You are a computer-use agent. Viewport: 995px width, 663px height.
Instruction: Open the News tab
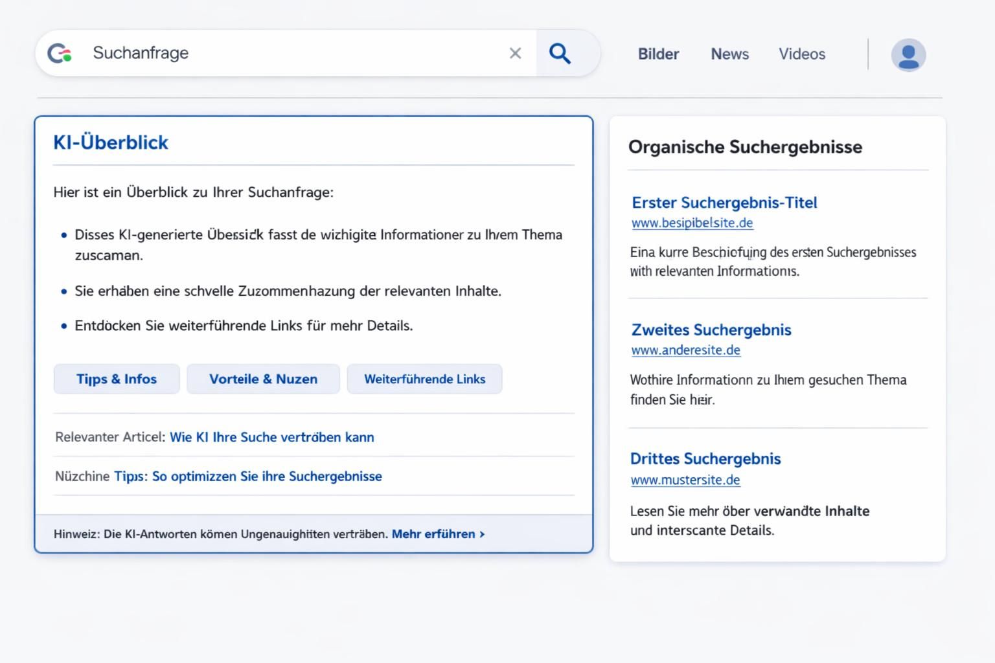(729, 54)
